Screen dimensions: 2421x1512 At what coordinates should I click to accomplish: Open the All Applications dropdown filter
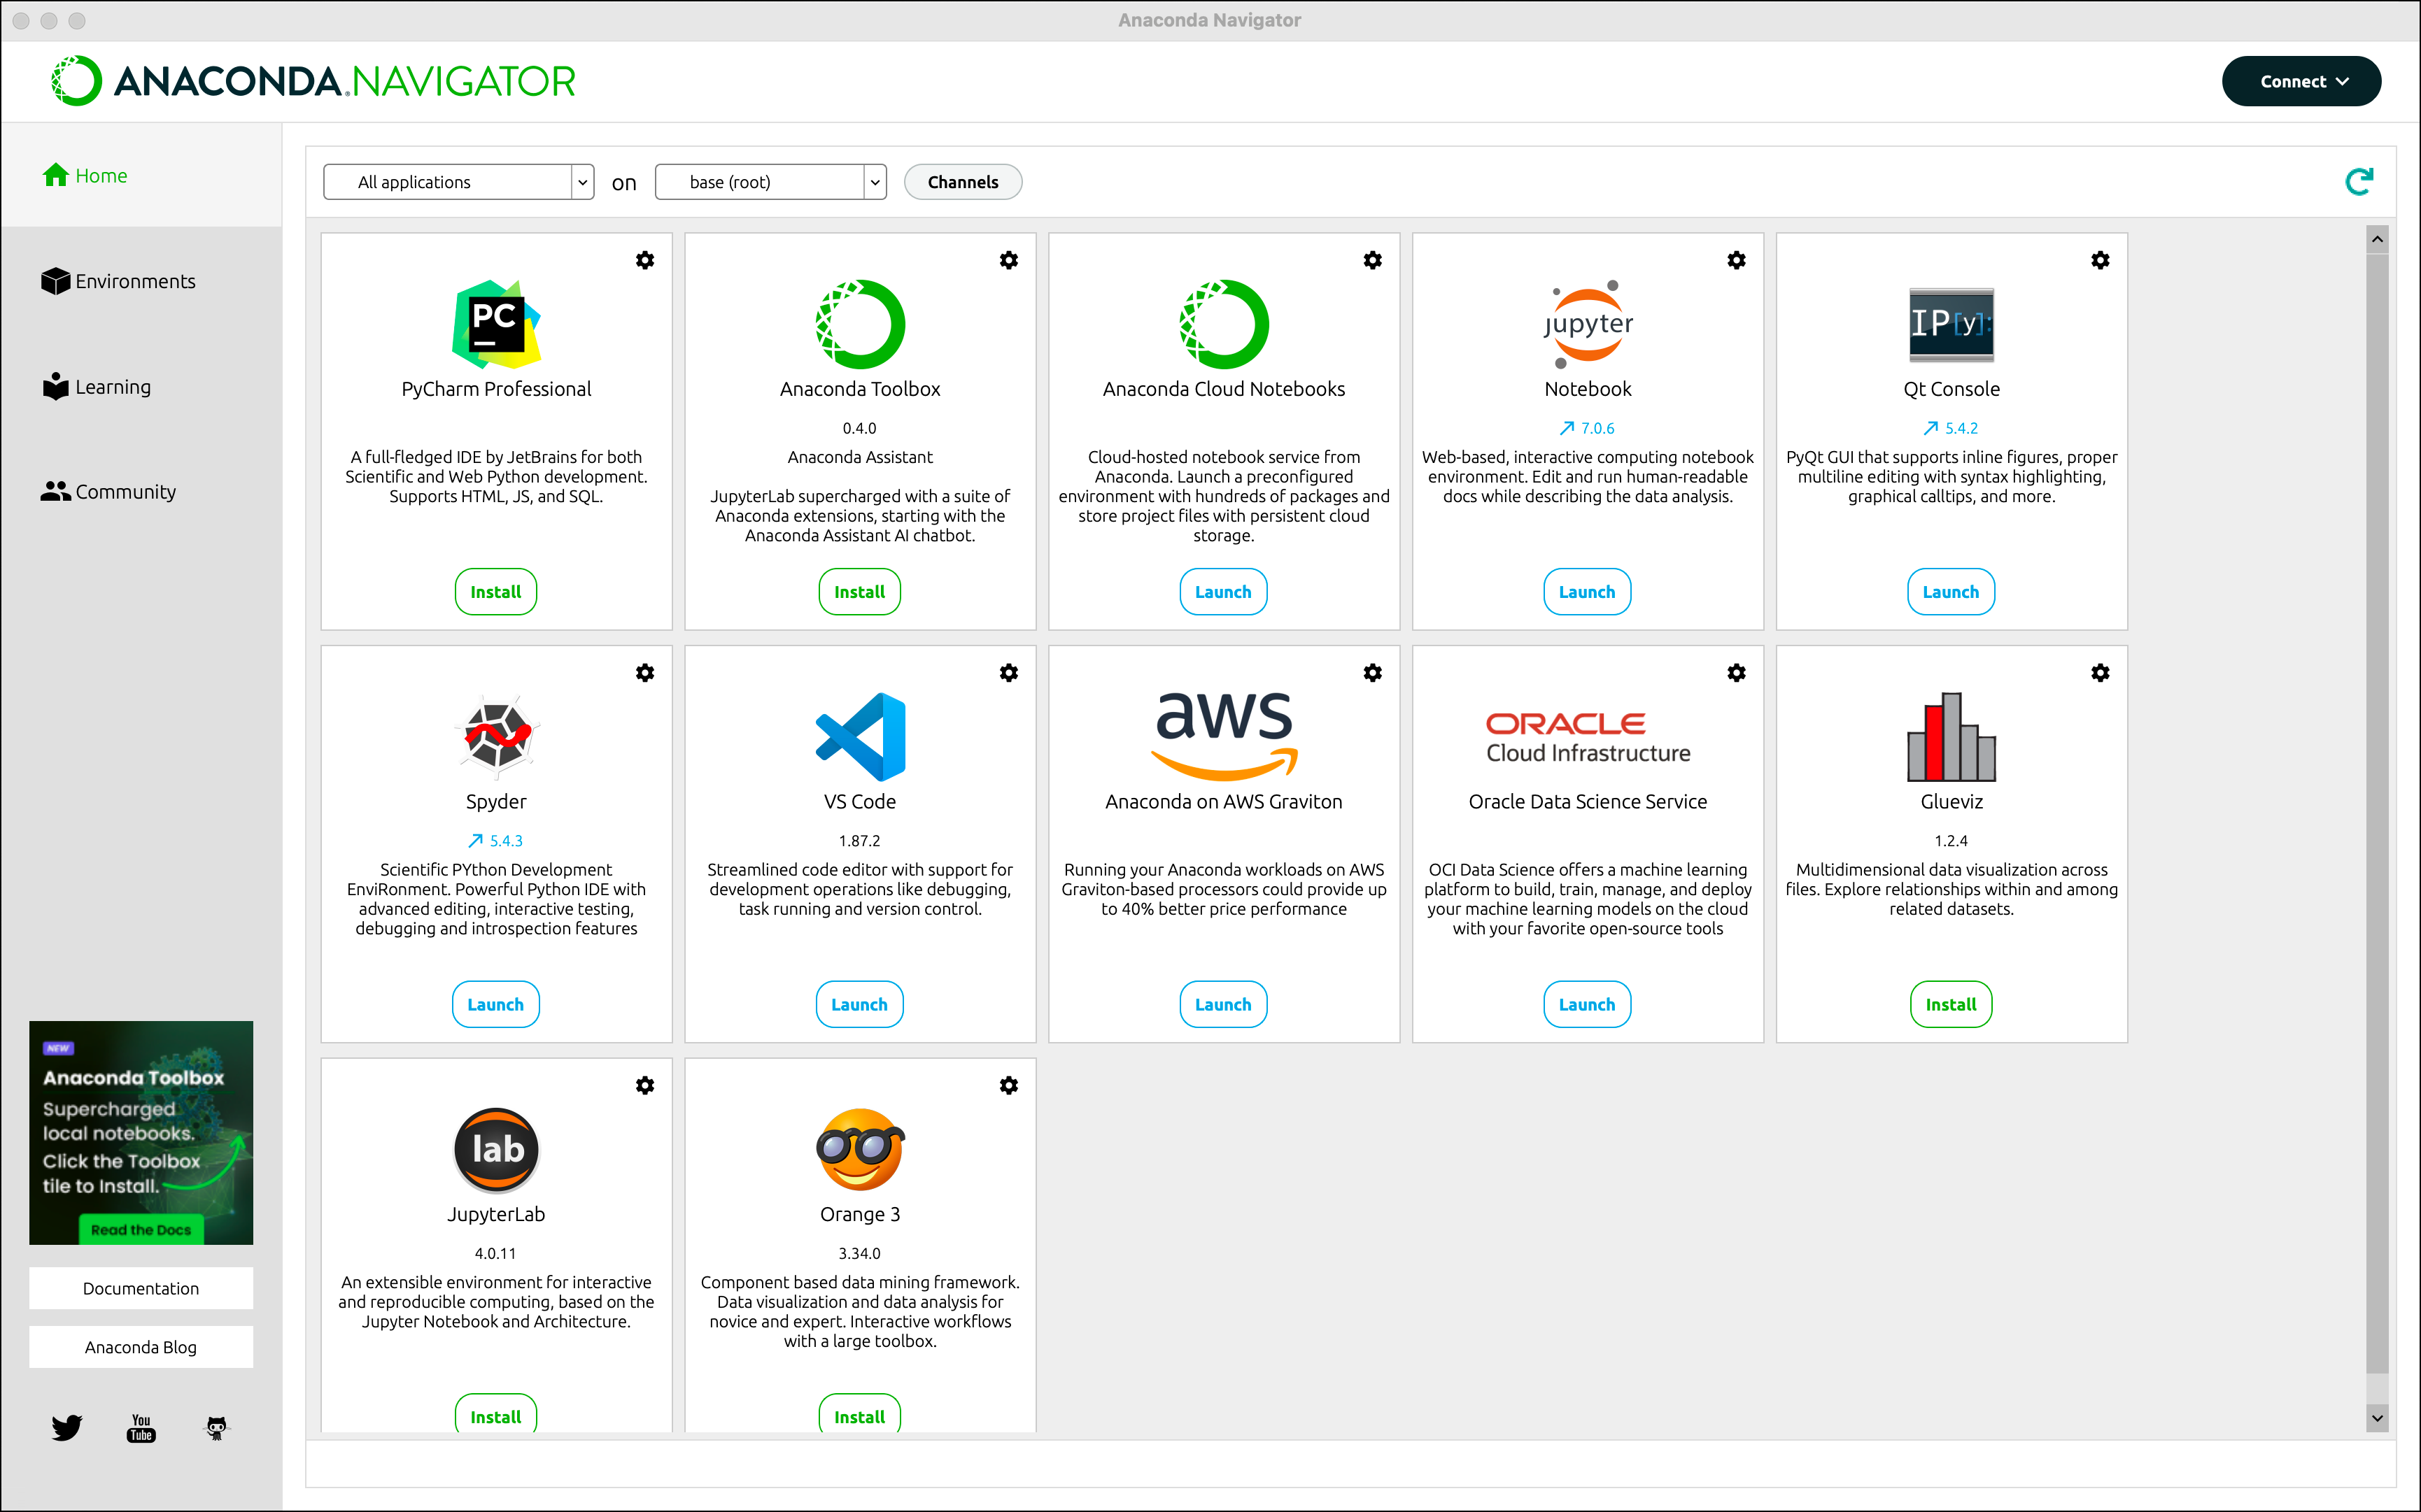457,180
